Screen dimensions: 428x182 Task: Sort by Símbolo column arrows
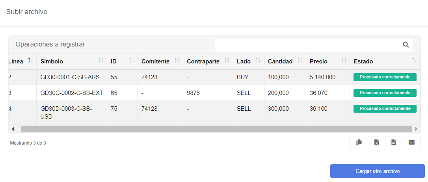[101, 61]
